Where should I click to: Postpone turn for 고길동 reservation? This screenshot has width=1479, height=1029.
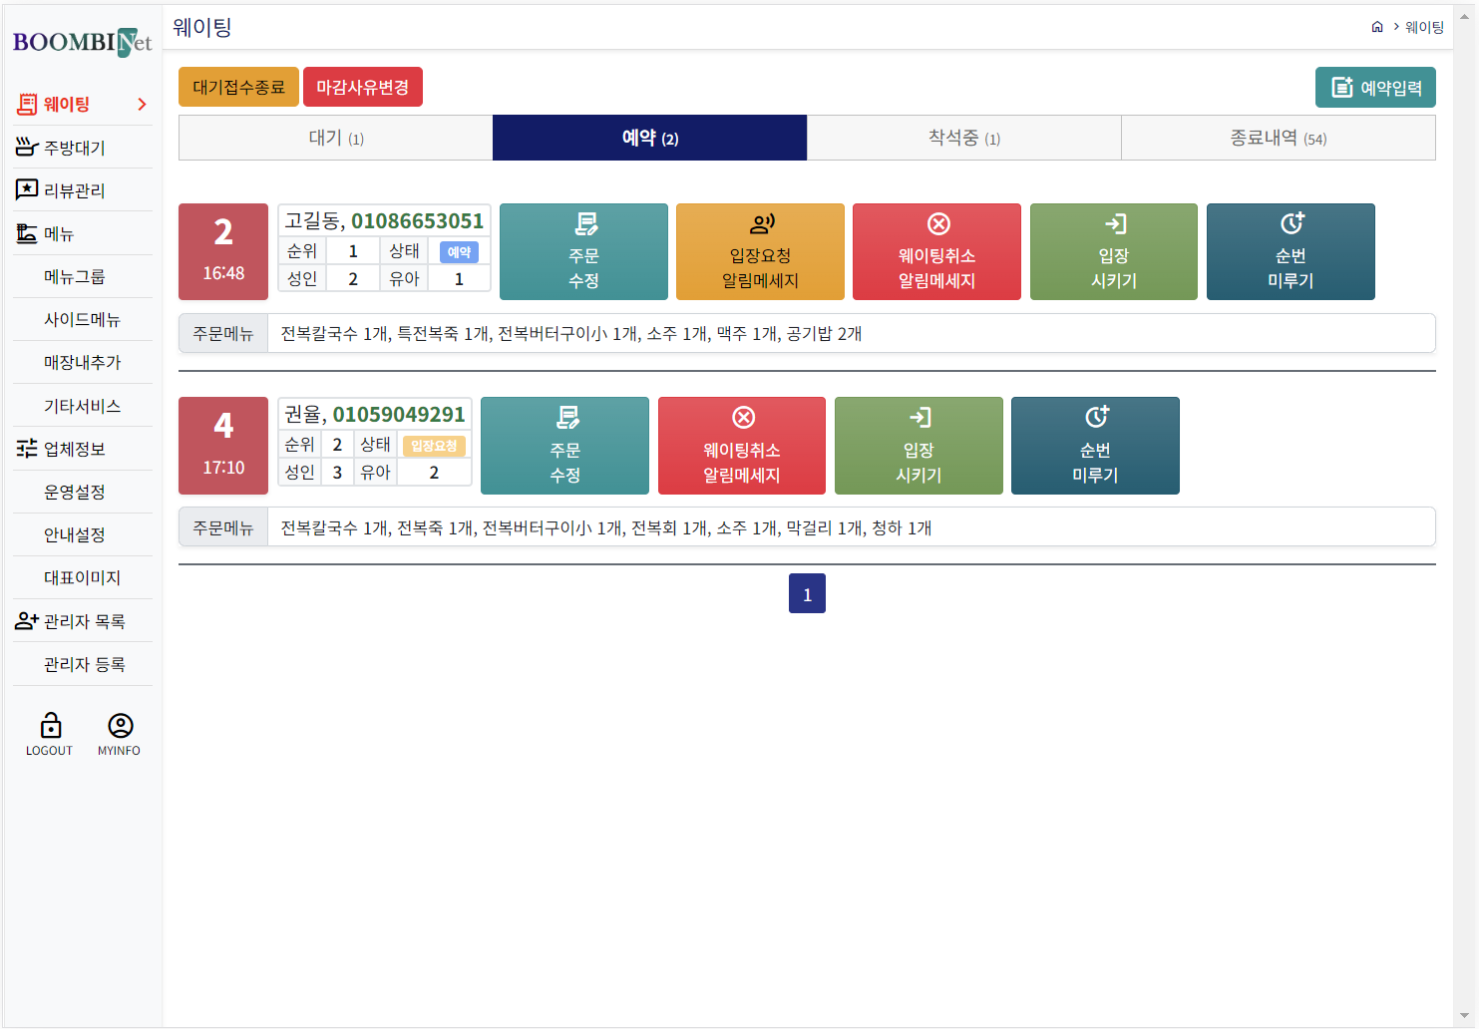point(1291,252)
